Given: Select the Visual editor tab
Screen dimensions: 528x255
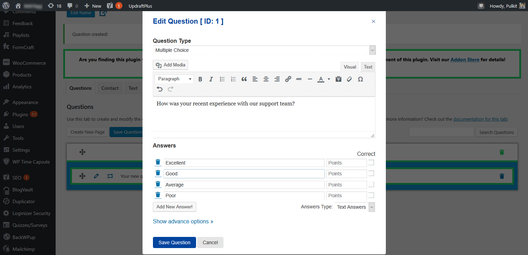Looking at the screenshot, I should (350, 66).
